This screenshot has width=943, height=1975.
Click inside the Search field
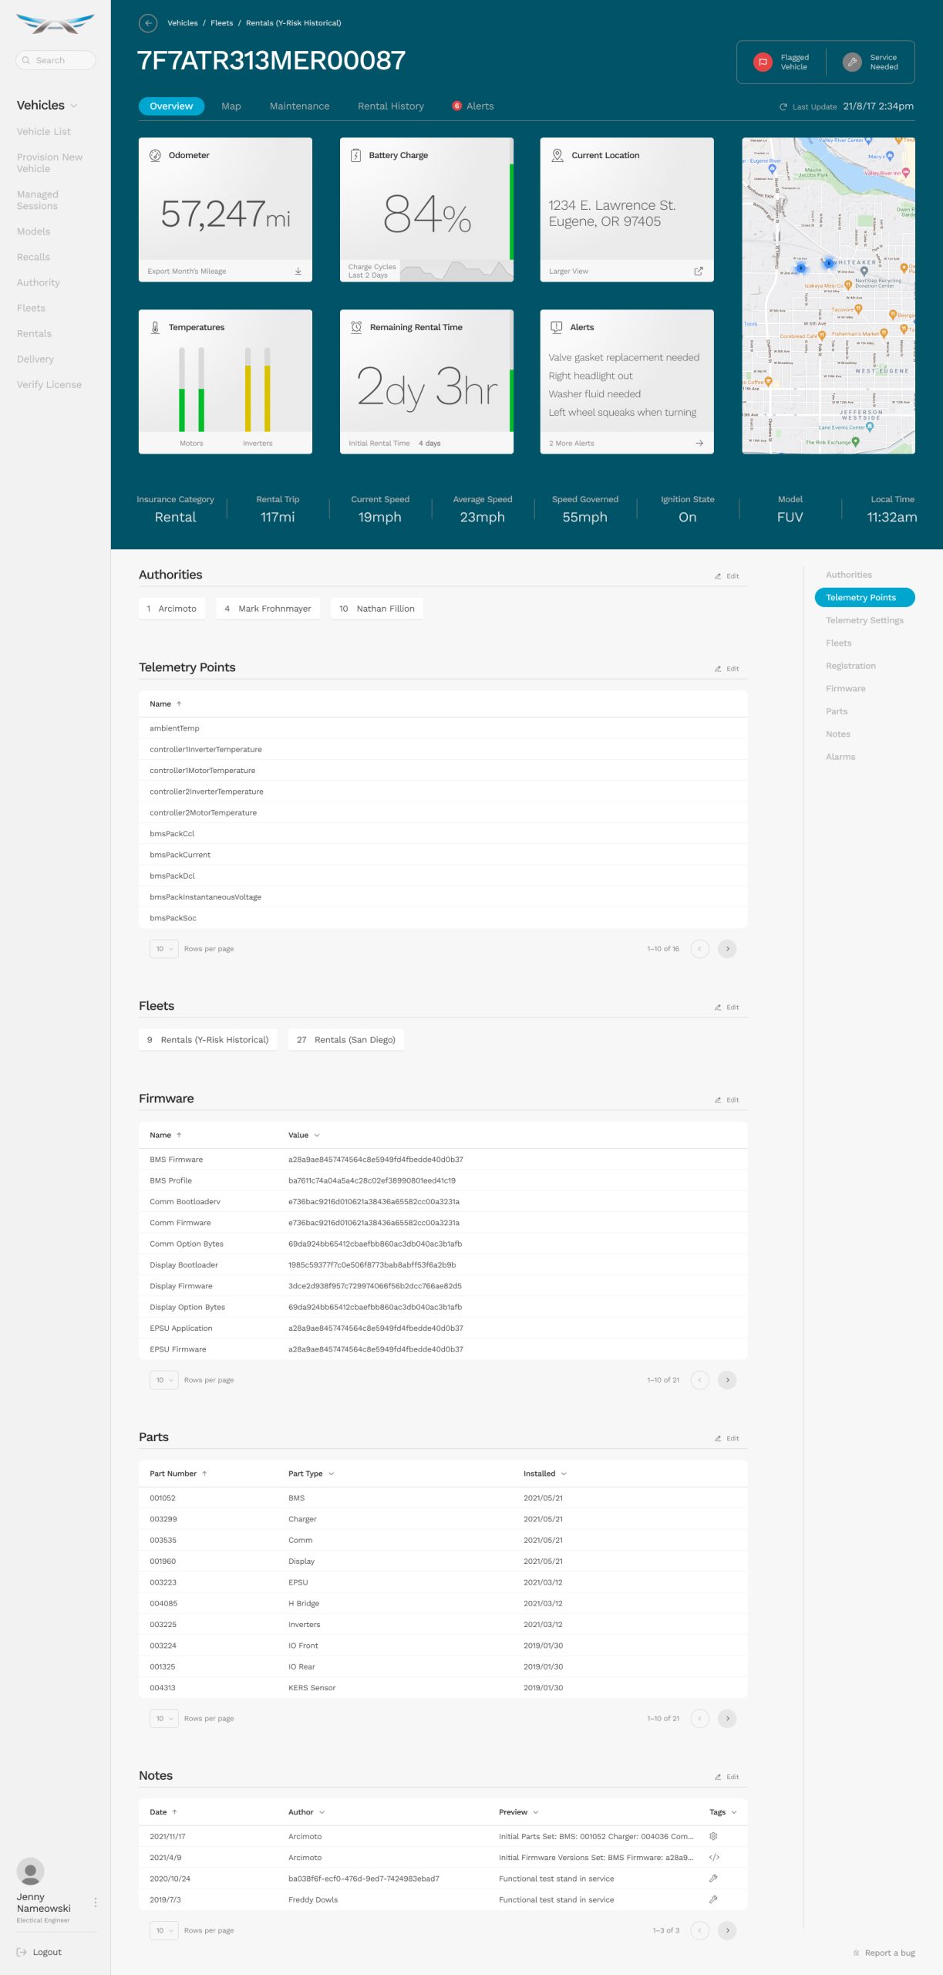click(x=56, y=60)
